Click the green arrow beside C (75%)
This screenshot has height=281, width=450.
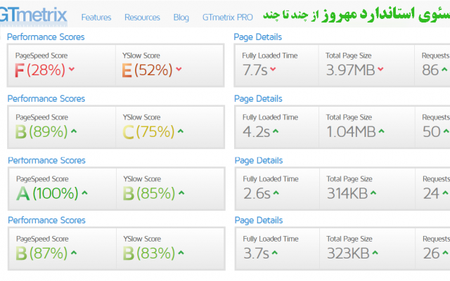point(181,131)
